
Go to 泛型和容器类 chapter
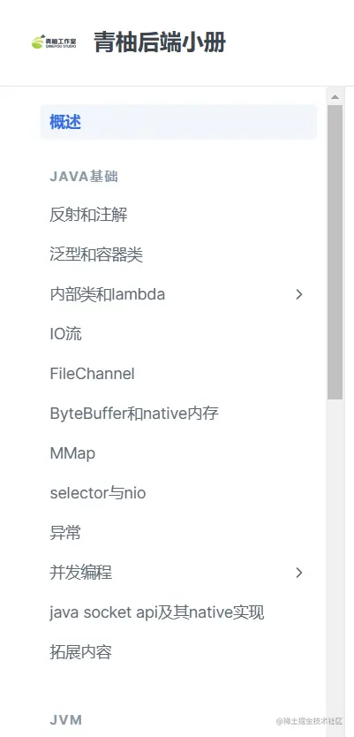pyautogui.click(x=96, y=255)
